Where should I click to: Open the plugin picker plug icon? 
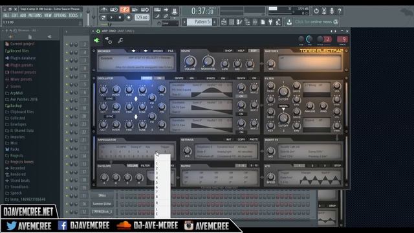coord(270,22)
